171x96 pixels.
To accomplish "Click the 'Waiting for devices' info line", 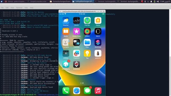I will (36, 12).
